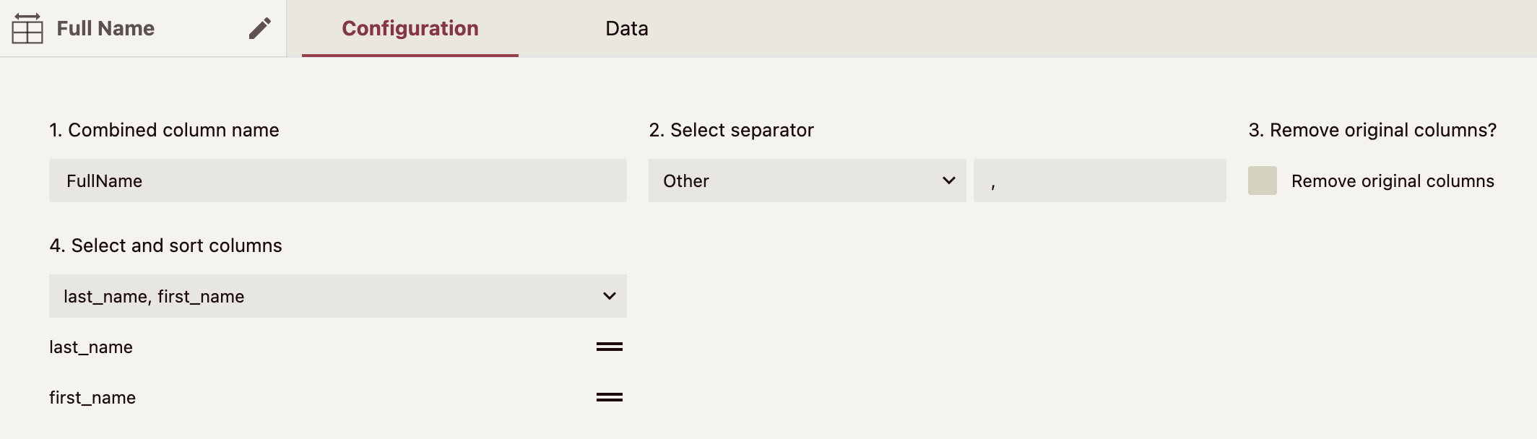Click the custom separator field containing a comma
Viewport: 1537px width, 439px height.
(x=1099, y=181)
